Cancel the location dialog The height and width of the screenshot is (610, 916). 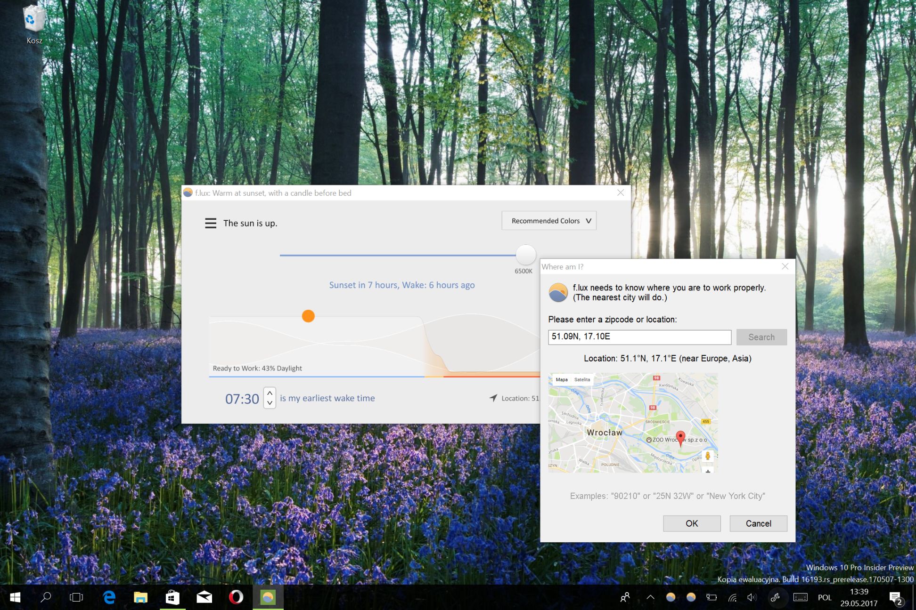pos(758,523)
